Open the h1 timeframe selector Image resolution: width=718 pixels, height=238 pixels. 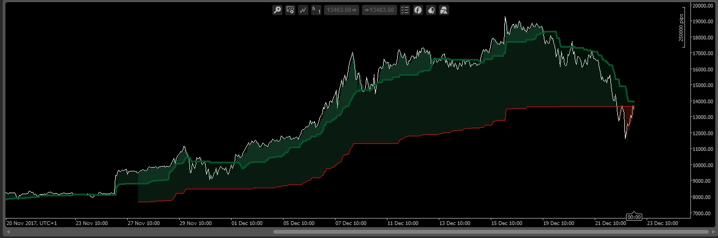[x=317, y=10]
